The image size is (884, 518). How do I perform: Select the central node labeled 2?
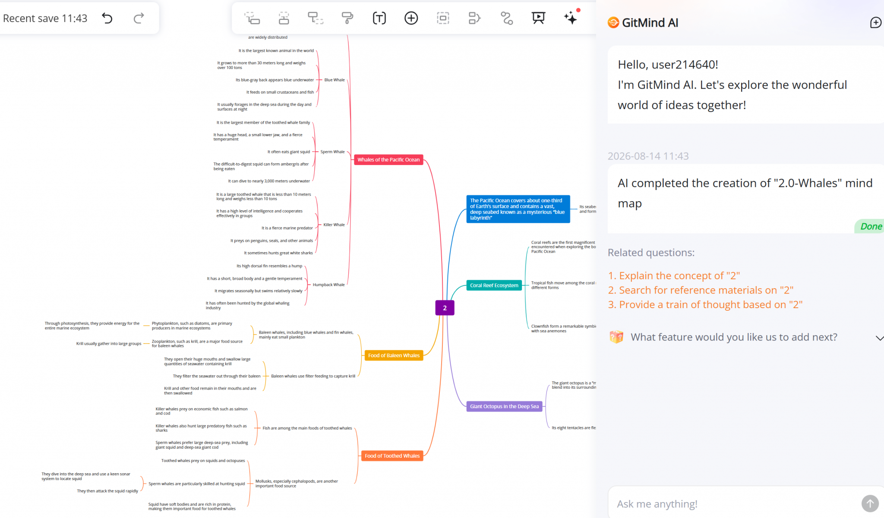[445, 308]
